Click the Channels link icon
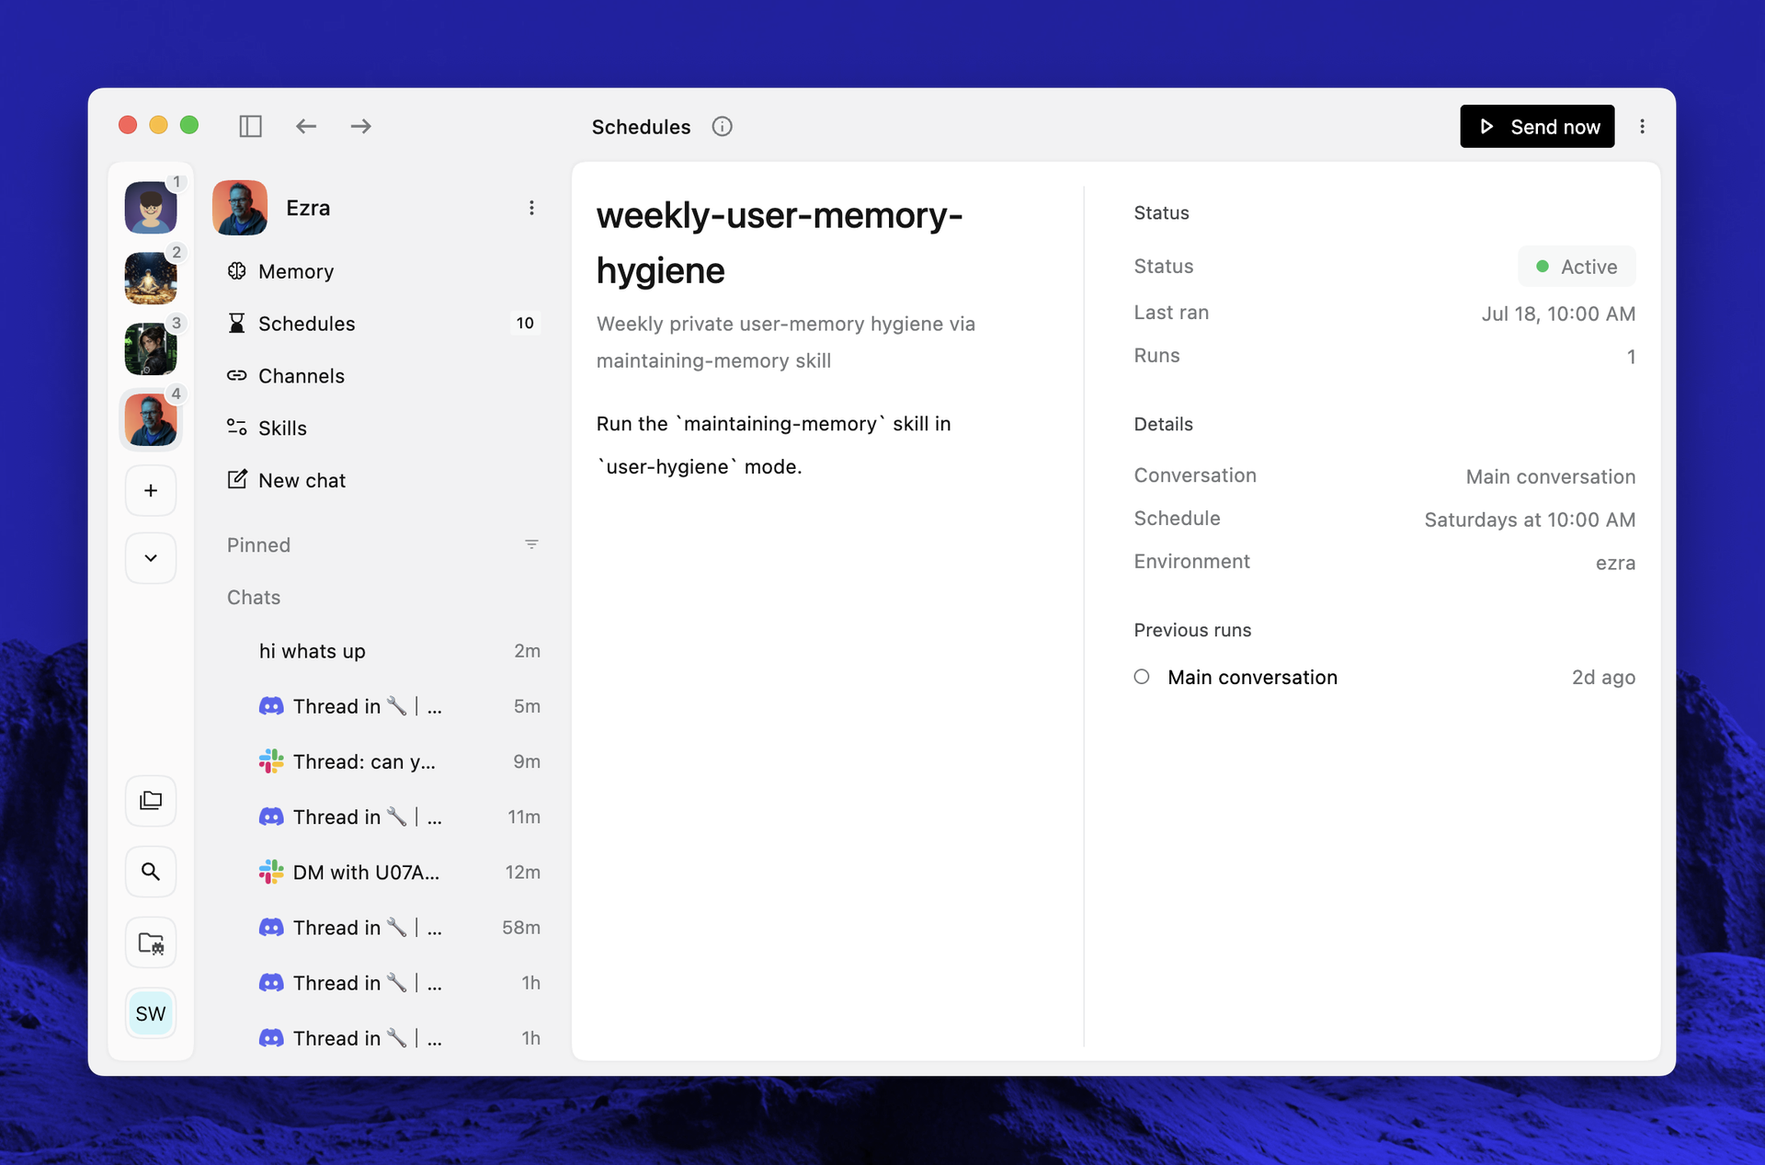The width and height of the screenshot is (1765, 1165). pyautogui.click(x=237, y=375)
